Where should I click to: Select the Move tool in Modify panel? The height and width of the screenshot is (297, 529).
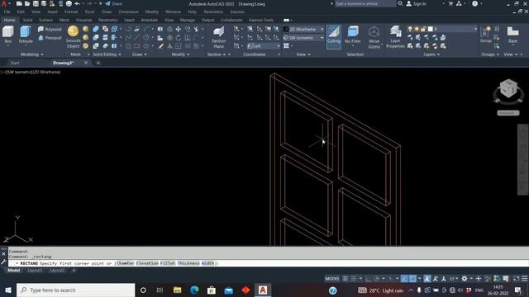179,30
